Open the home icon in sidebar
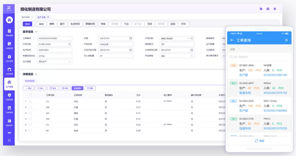Screen dimensions: 296x156 point(9,20)
